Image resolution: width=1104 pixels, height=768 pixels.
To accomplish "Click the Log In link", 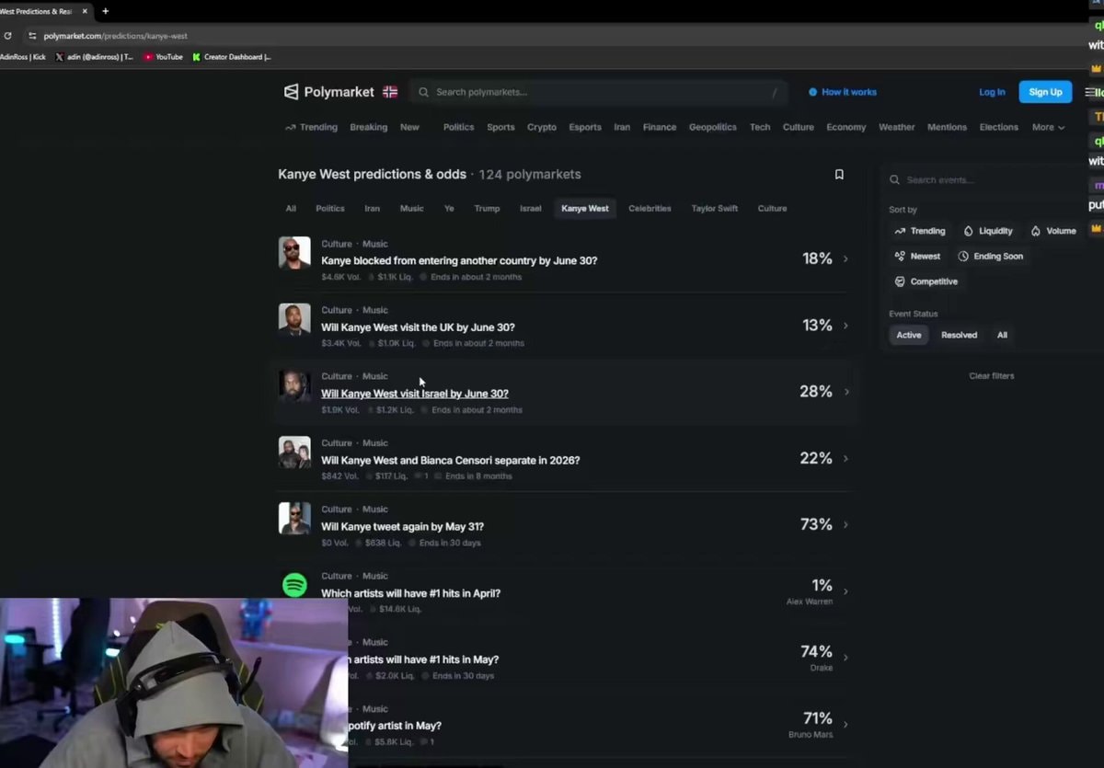I will click(x=992, y=92).
